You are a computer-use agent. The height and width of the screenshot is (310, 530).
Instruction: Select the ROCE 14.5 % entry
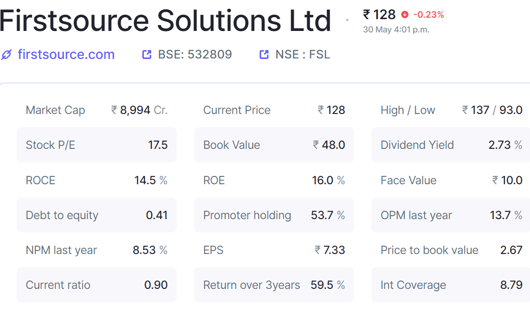click(97, 180)
